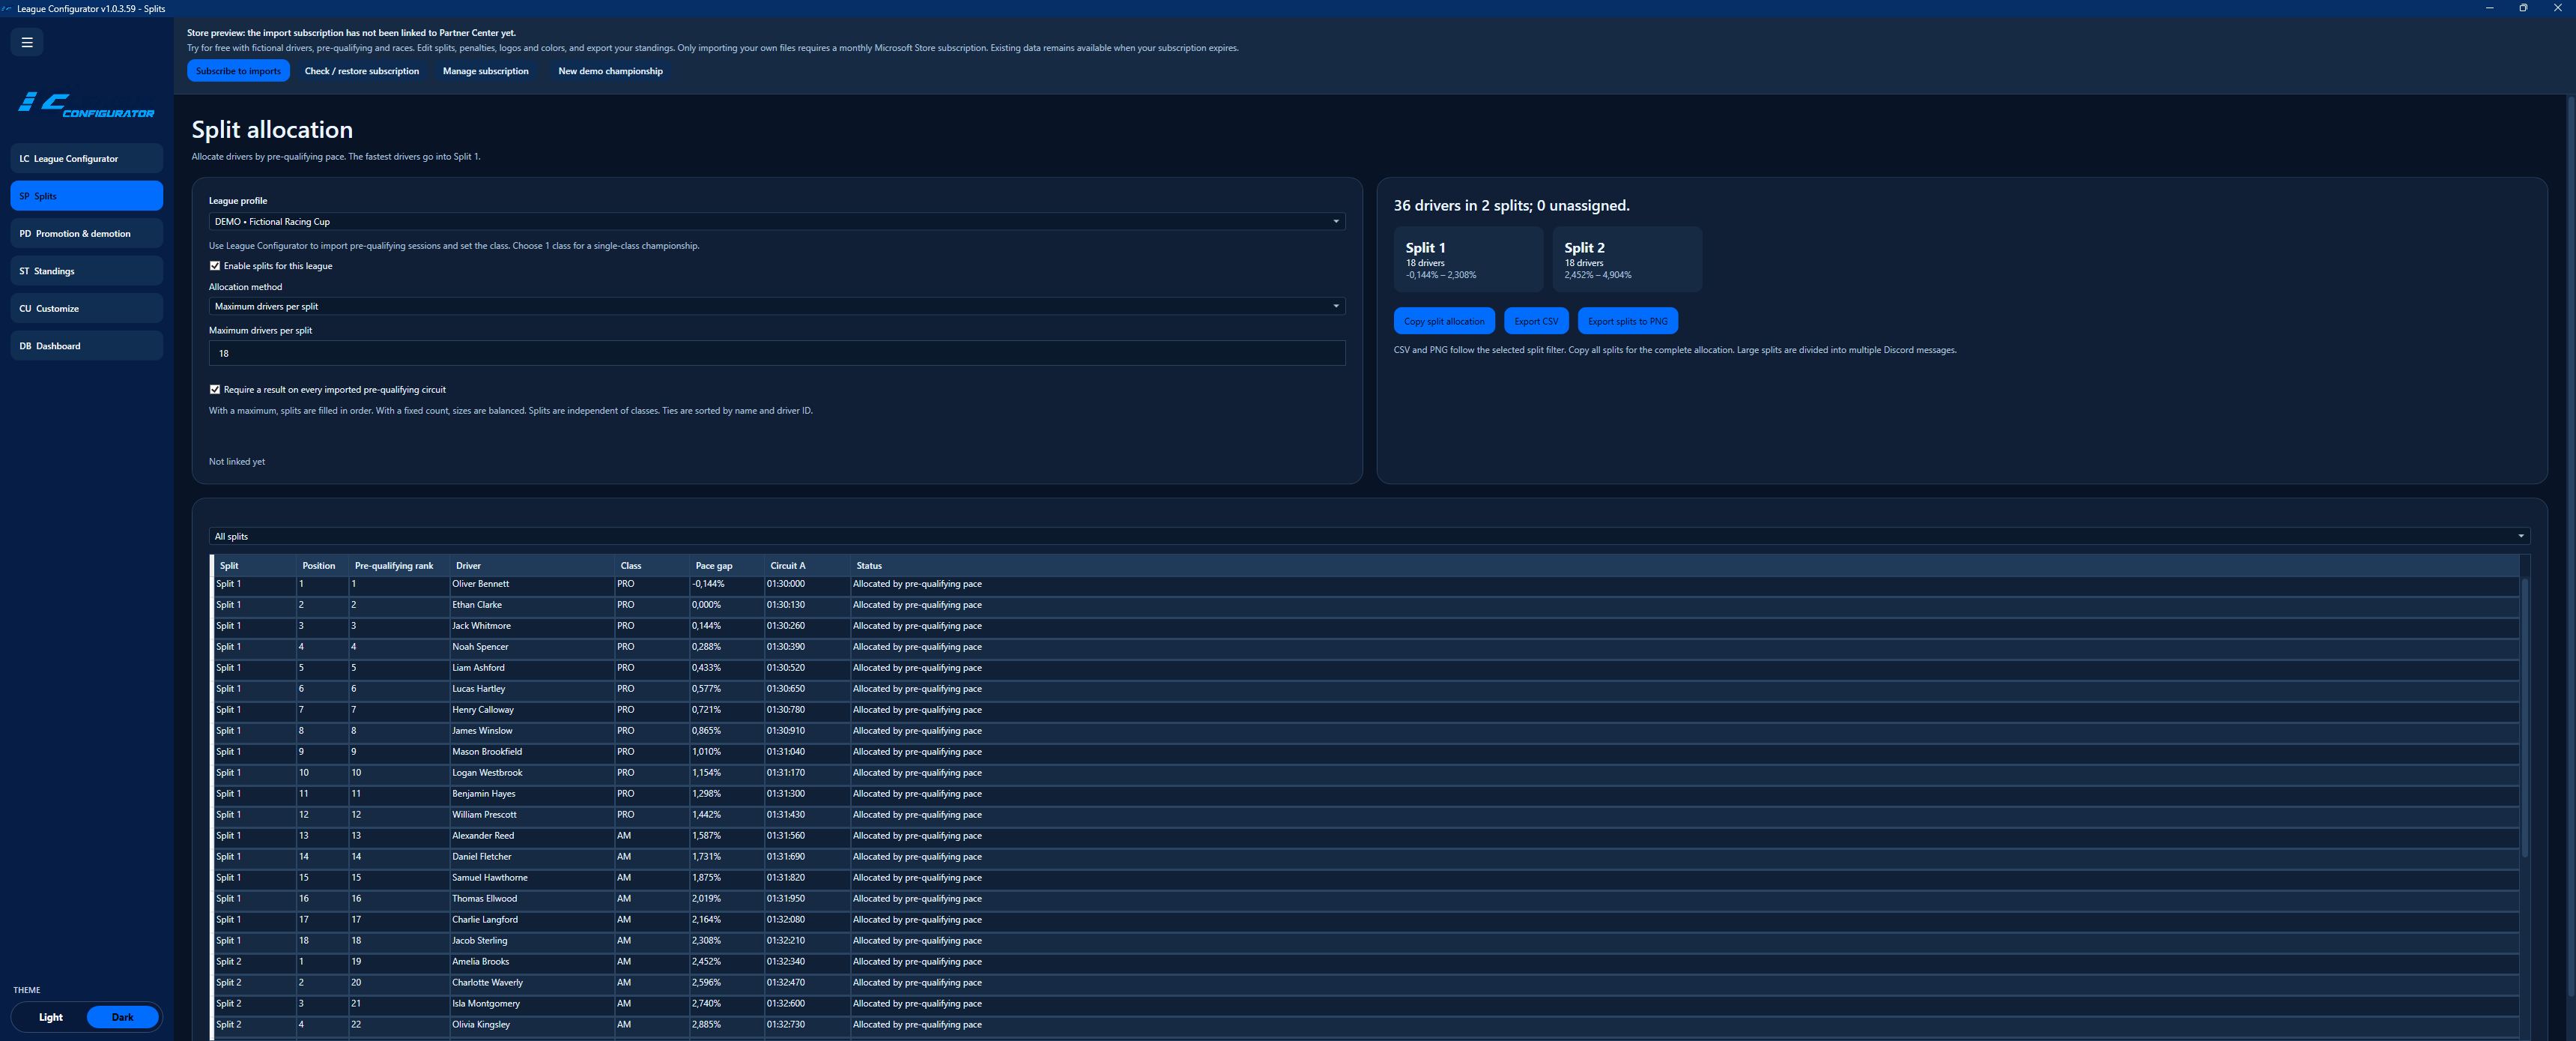Sort by the Split column header
Viewport: 2576px width, 1041px height.
coord(255,566)
